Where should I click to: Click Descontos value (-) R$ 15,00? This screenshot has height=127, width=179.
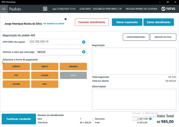click(x=143, y=119)
